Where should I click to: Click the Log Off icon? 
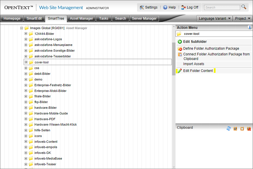[183, 7]
